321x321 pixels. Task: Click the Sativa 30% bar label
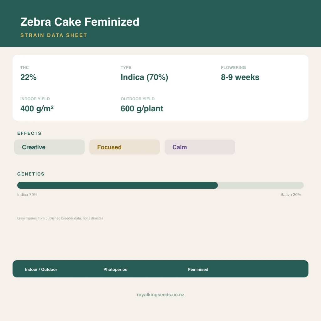[x=291, y=194]
